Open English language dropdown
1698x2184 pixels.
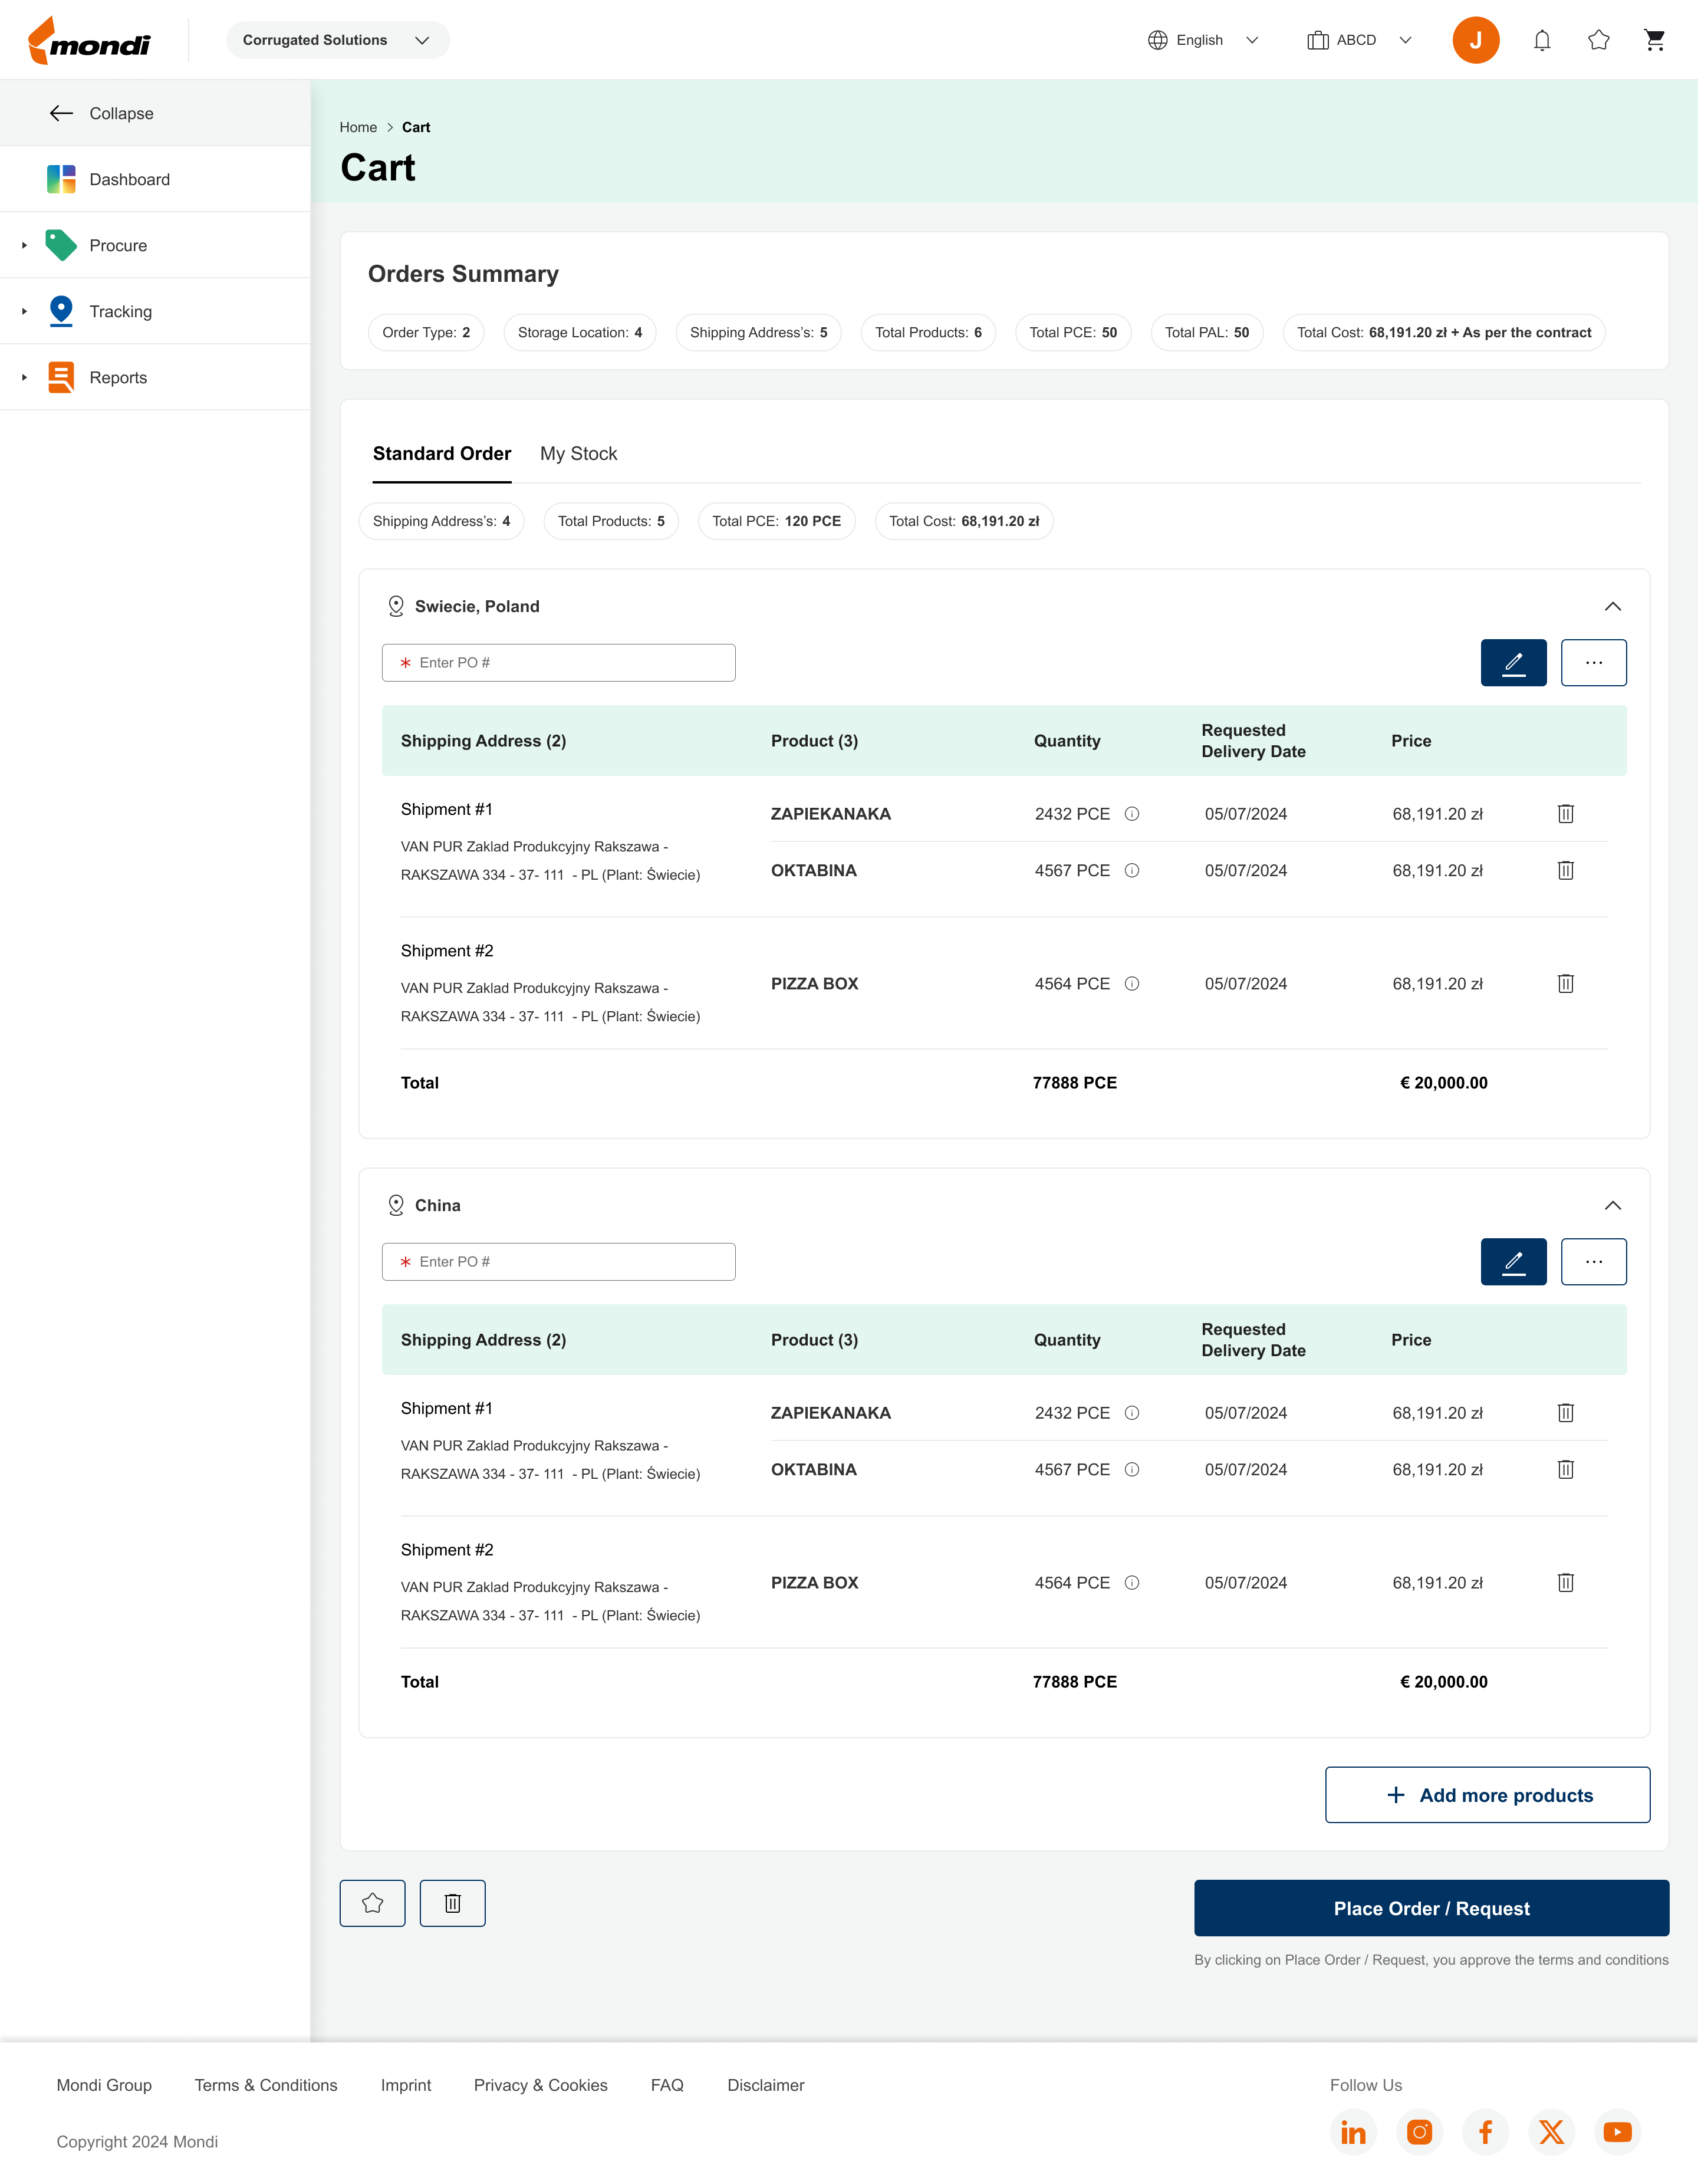[1203, 40]
